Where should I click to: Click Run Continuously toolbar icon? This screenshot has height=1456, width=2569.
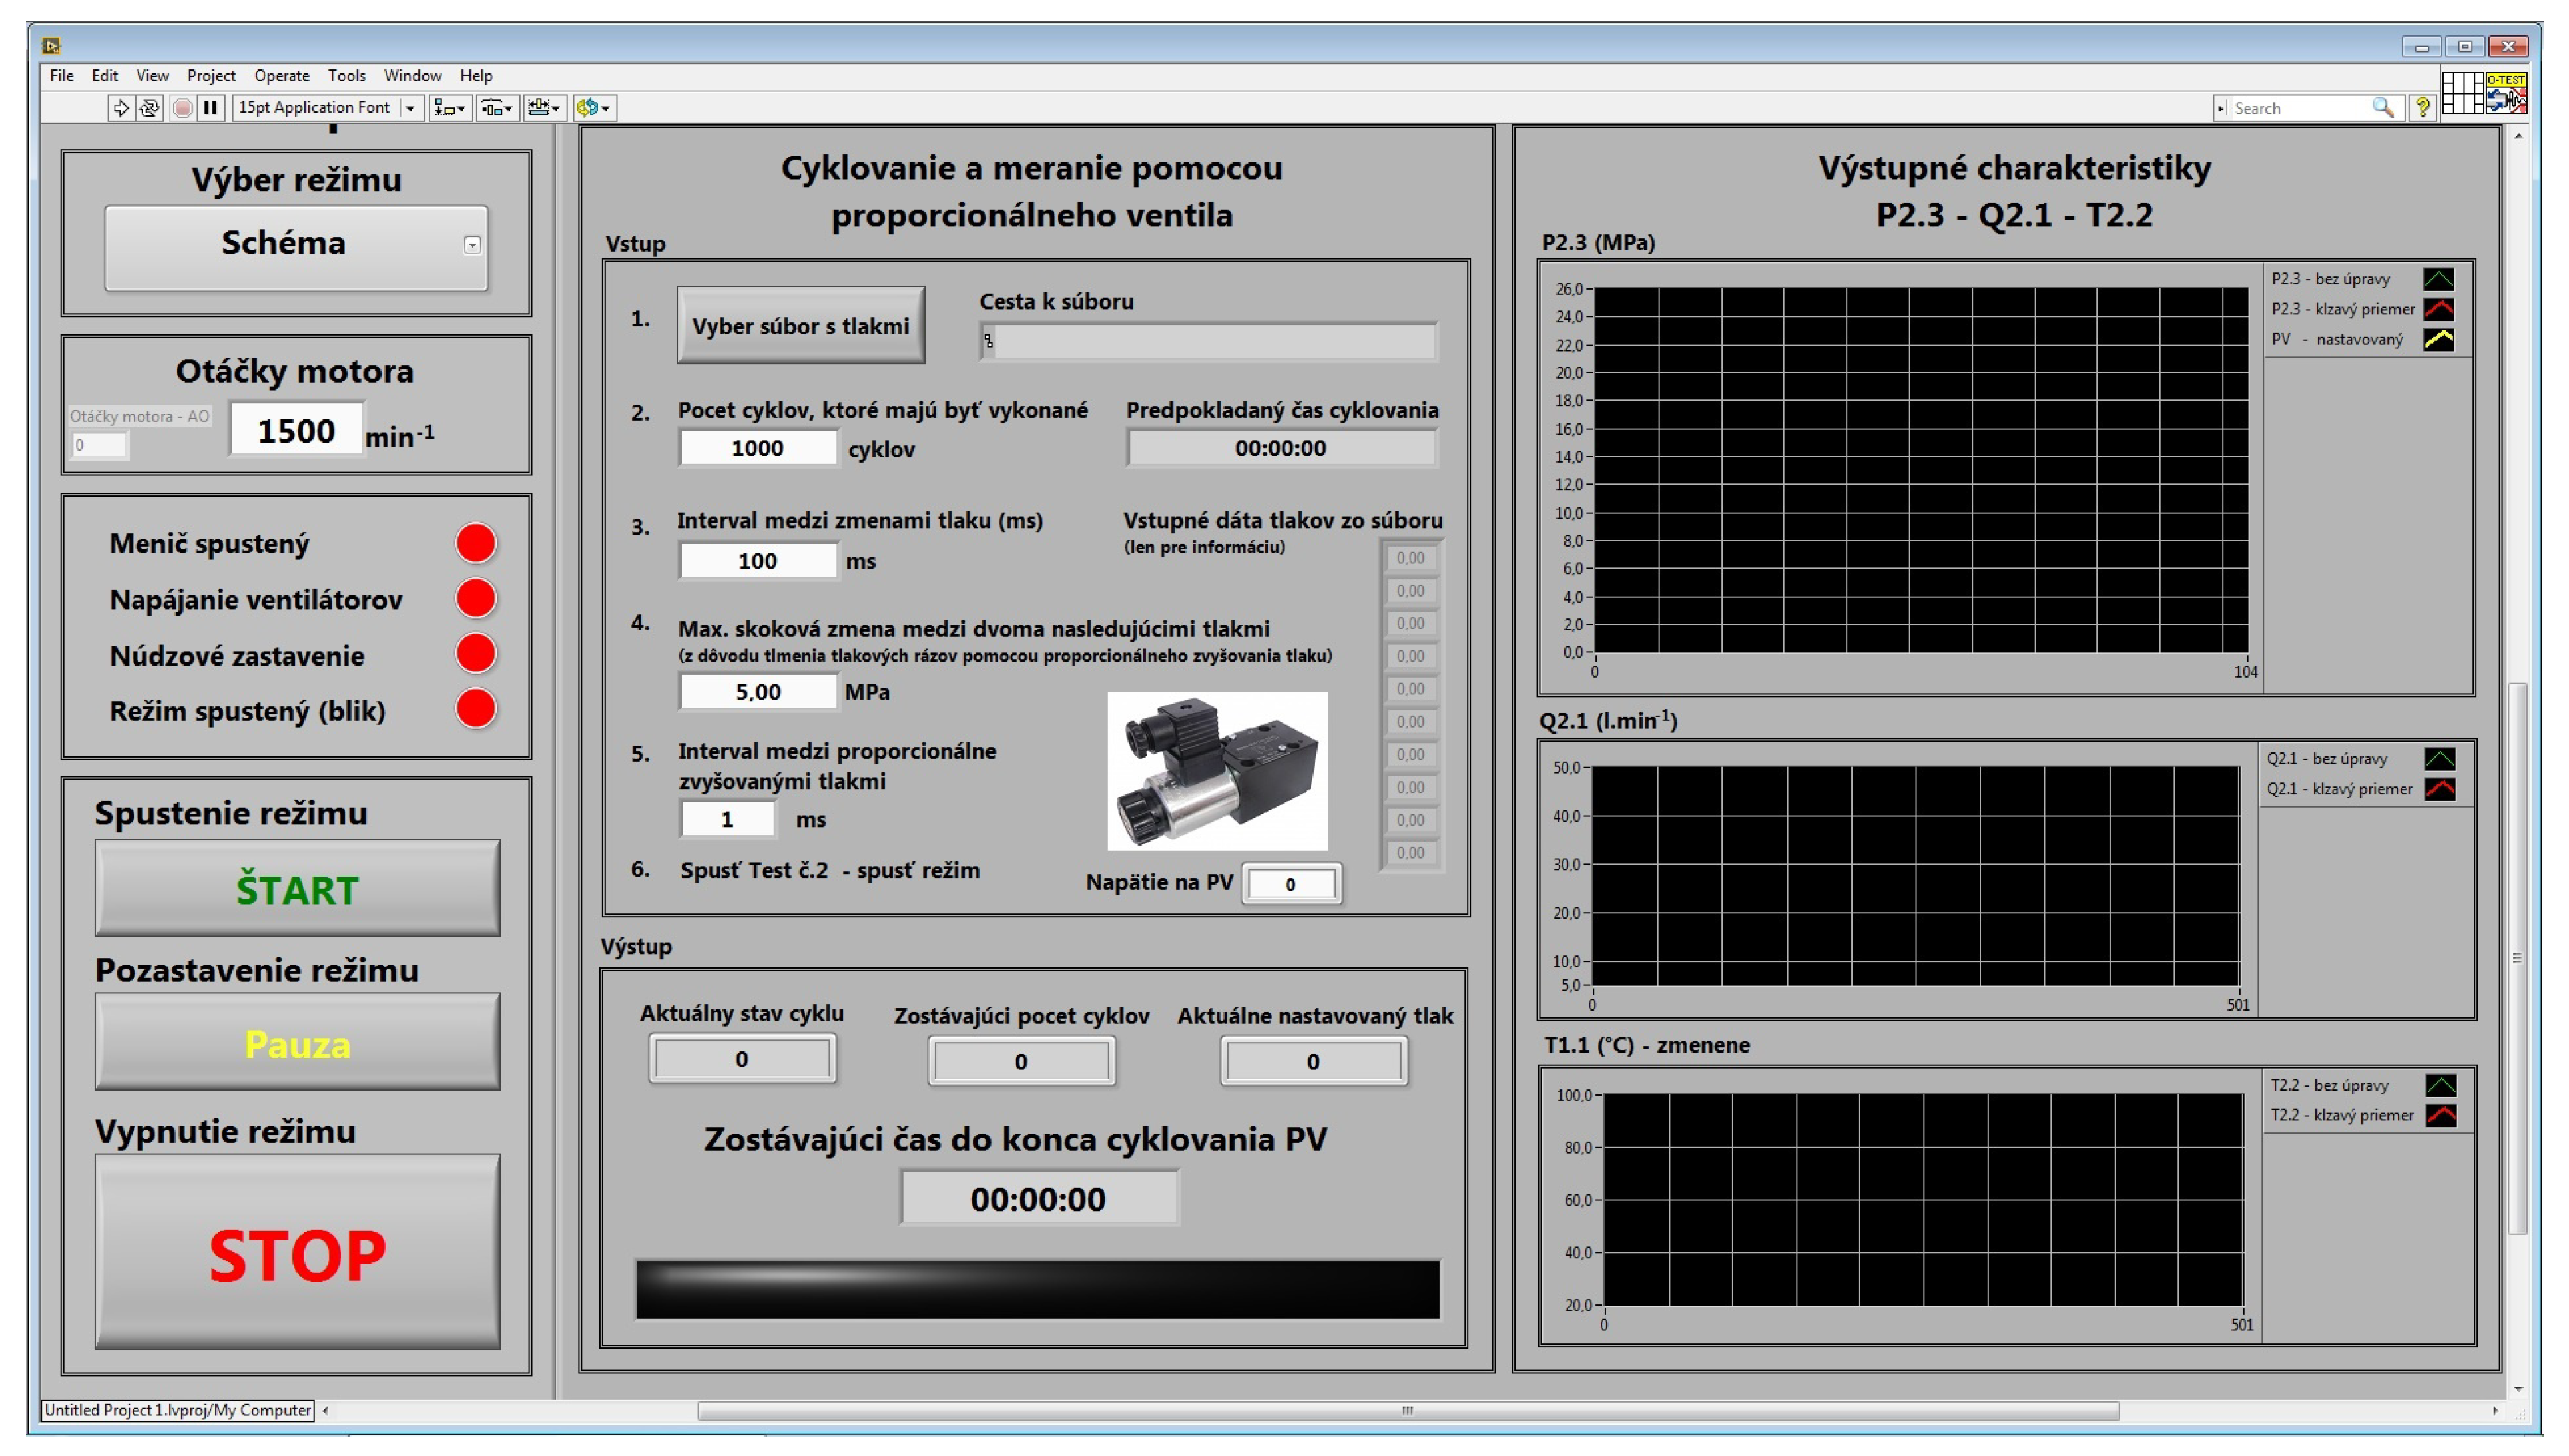(x=150, y=107)
